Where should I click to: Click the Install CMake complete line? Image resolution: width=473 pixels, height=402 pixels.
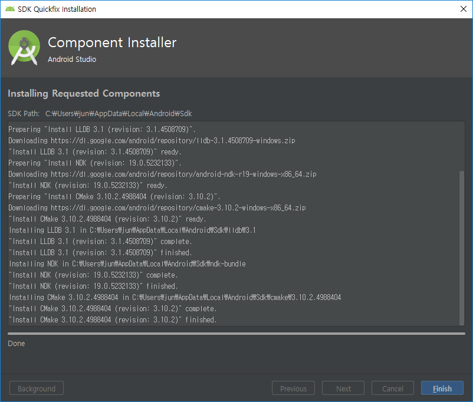pyautogui.click(x=113, y=309)
